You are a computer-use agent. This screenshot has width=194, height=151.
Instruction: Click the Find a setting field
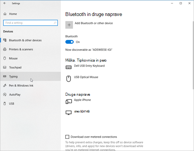click(31, 23)
